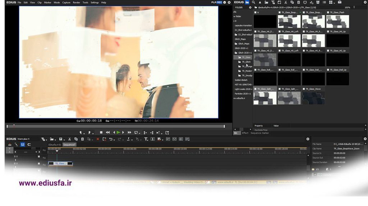Image resolution: width=368 pixels, height=206 pixels.
Task: Check the TR_Glass_Hit_Left clip checkbox
Action: 280,31
